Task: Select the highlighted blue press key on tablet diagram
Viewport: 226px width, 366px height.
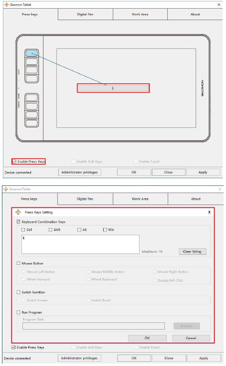Action: tap(32, 53)
